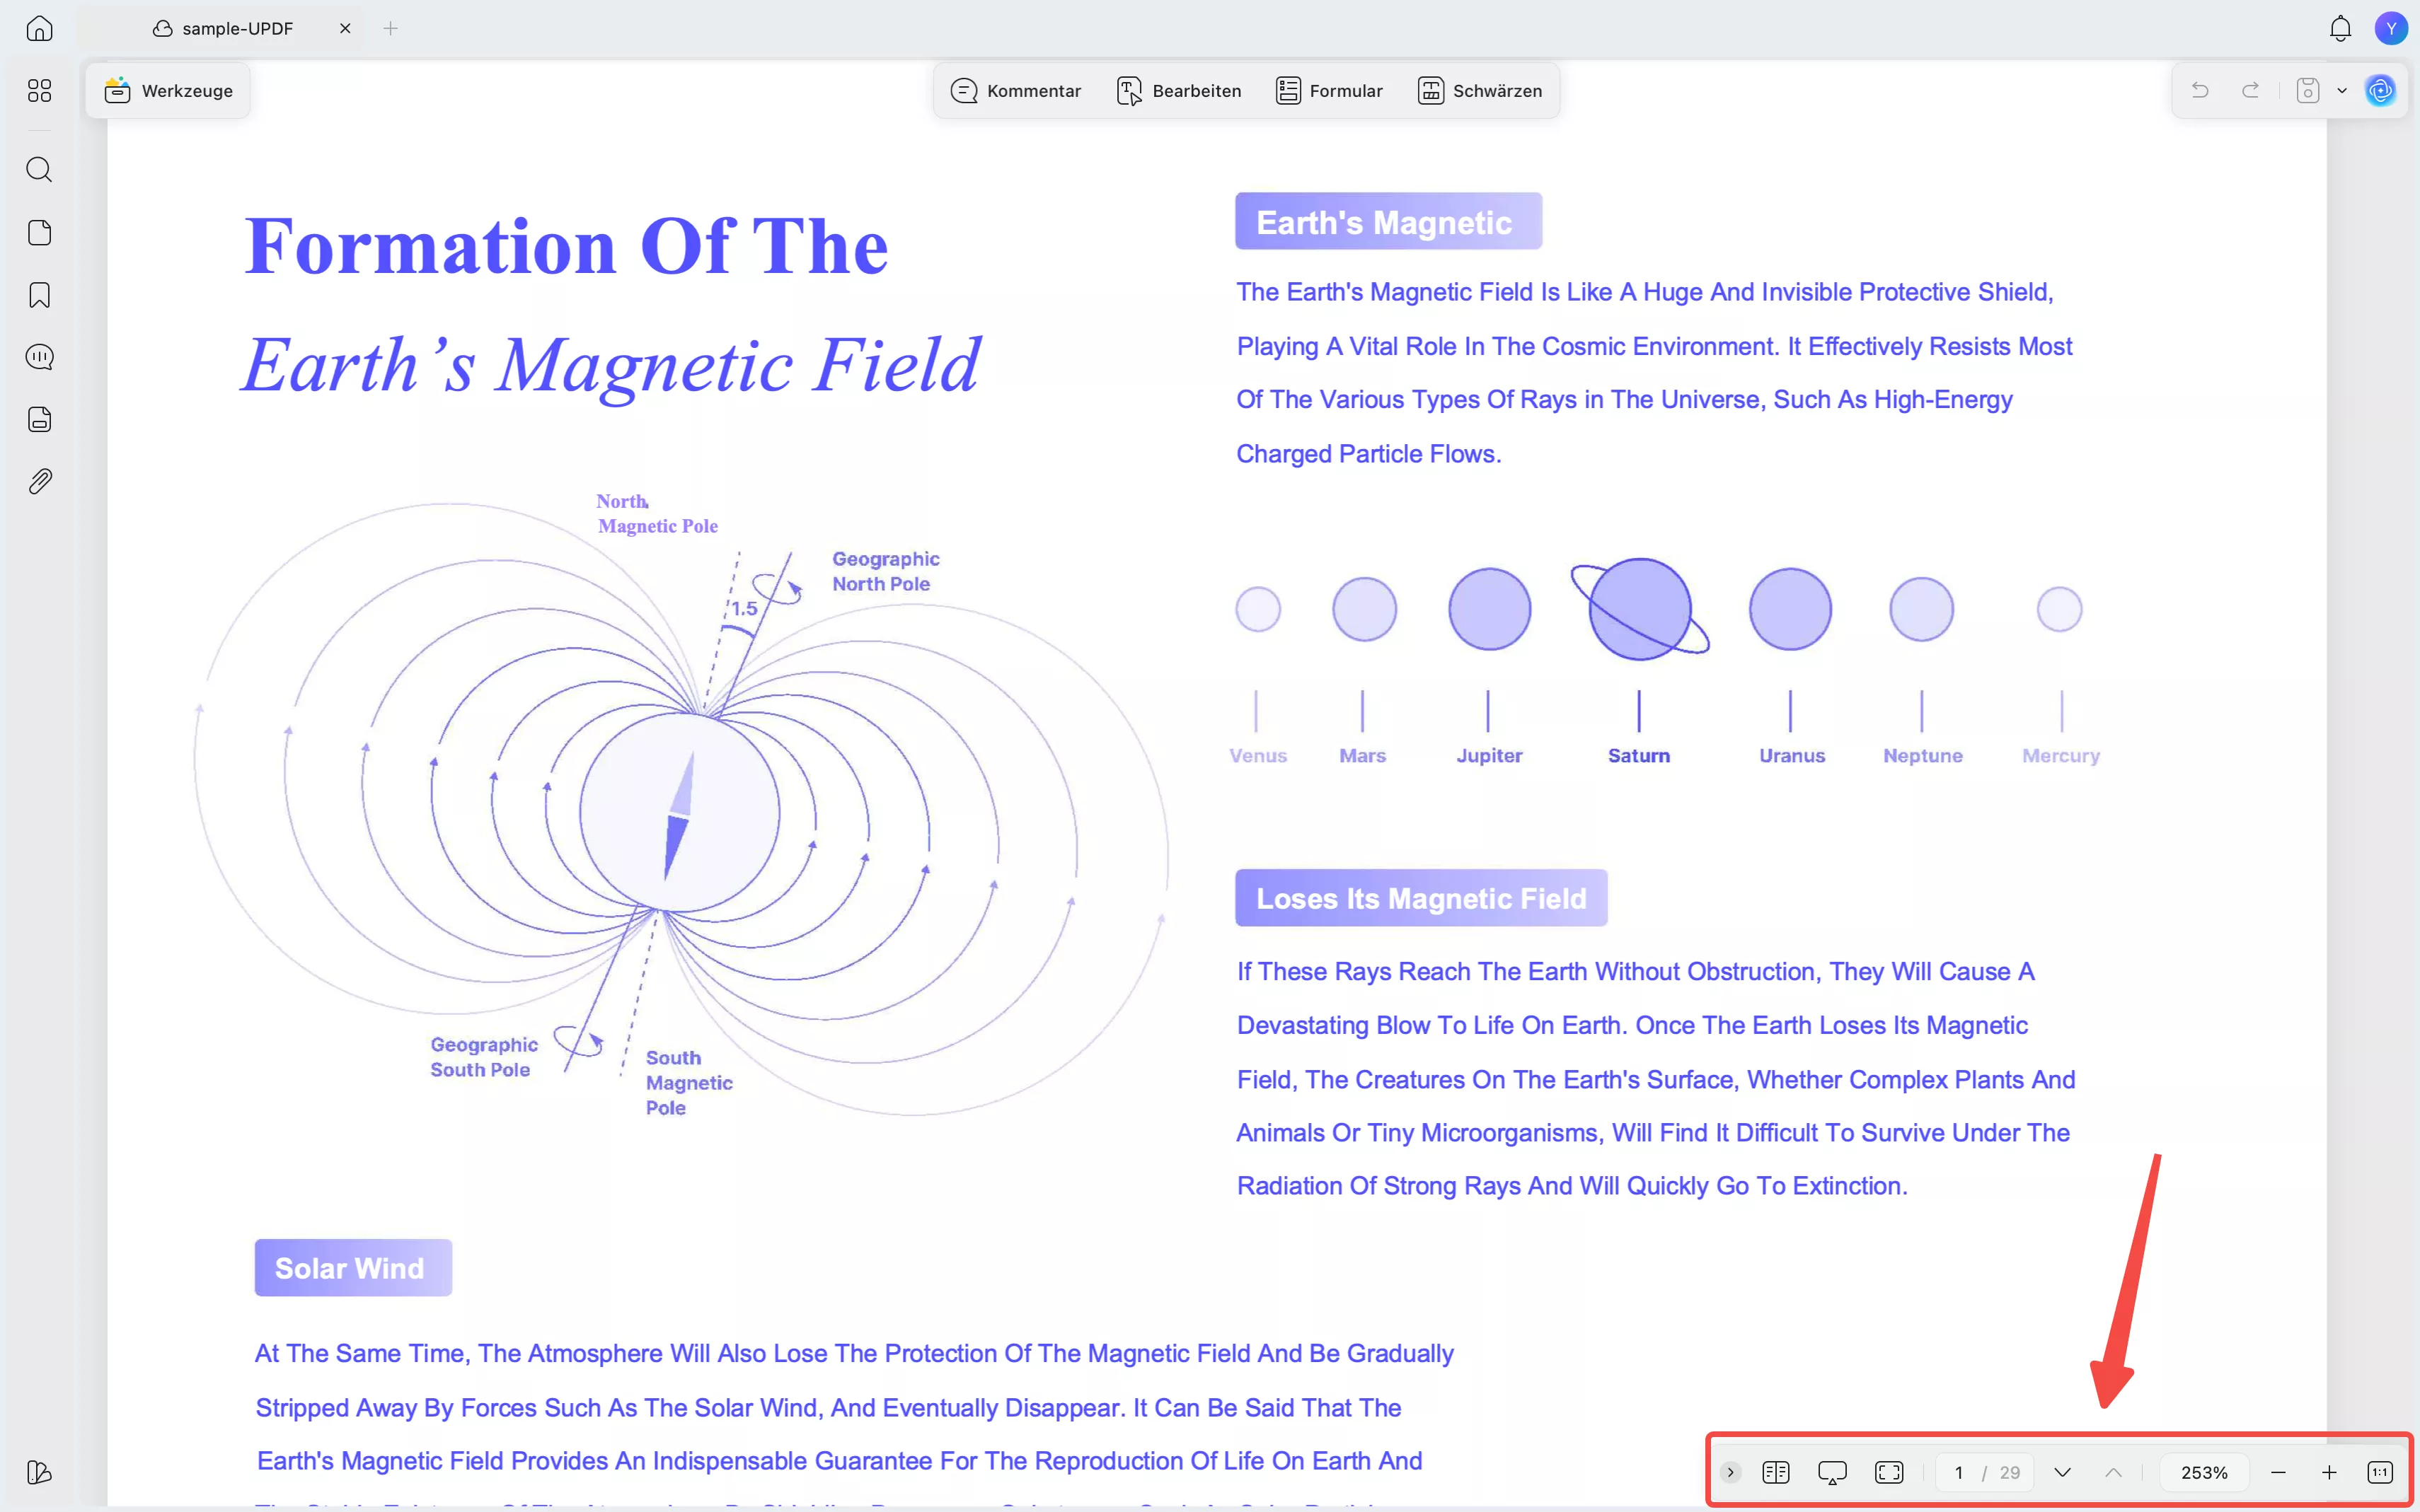Click the page number input field

[x=1959, y=1472]
